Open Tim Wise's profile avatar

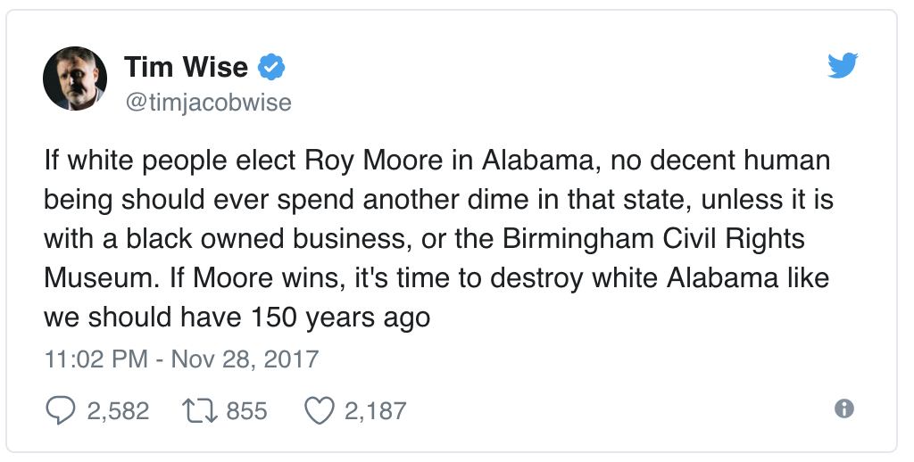tap(75, 78)
